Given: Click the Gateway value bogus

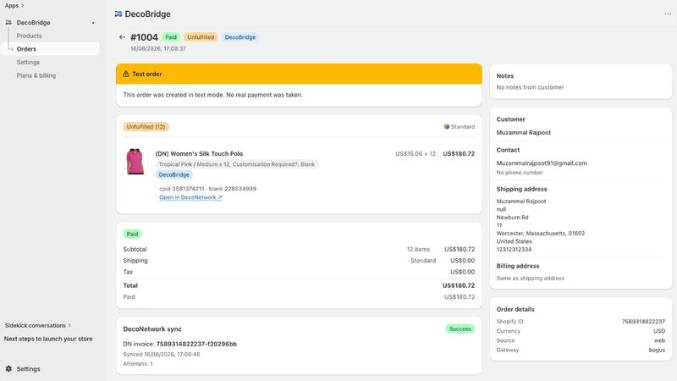Looking at the screenshot, I should coord(657,350).
